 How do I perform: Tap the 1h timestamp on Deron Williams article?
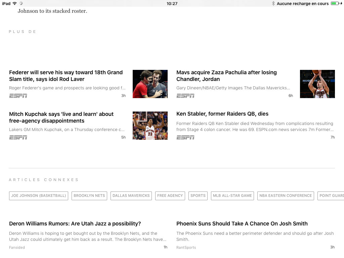click(x=165, y=247)
